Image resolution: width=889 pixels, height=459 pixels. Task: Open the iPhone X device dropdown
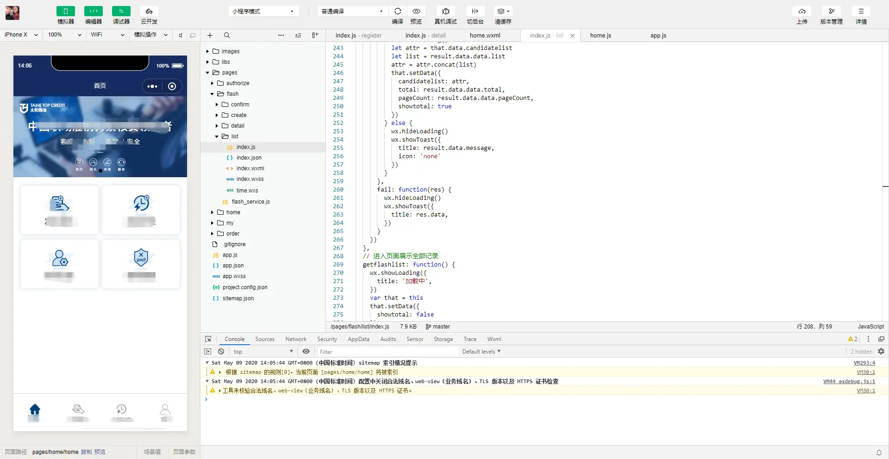coord(21,35)
